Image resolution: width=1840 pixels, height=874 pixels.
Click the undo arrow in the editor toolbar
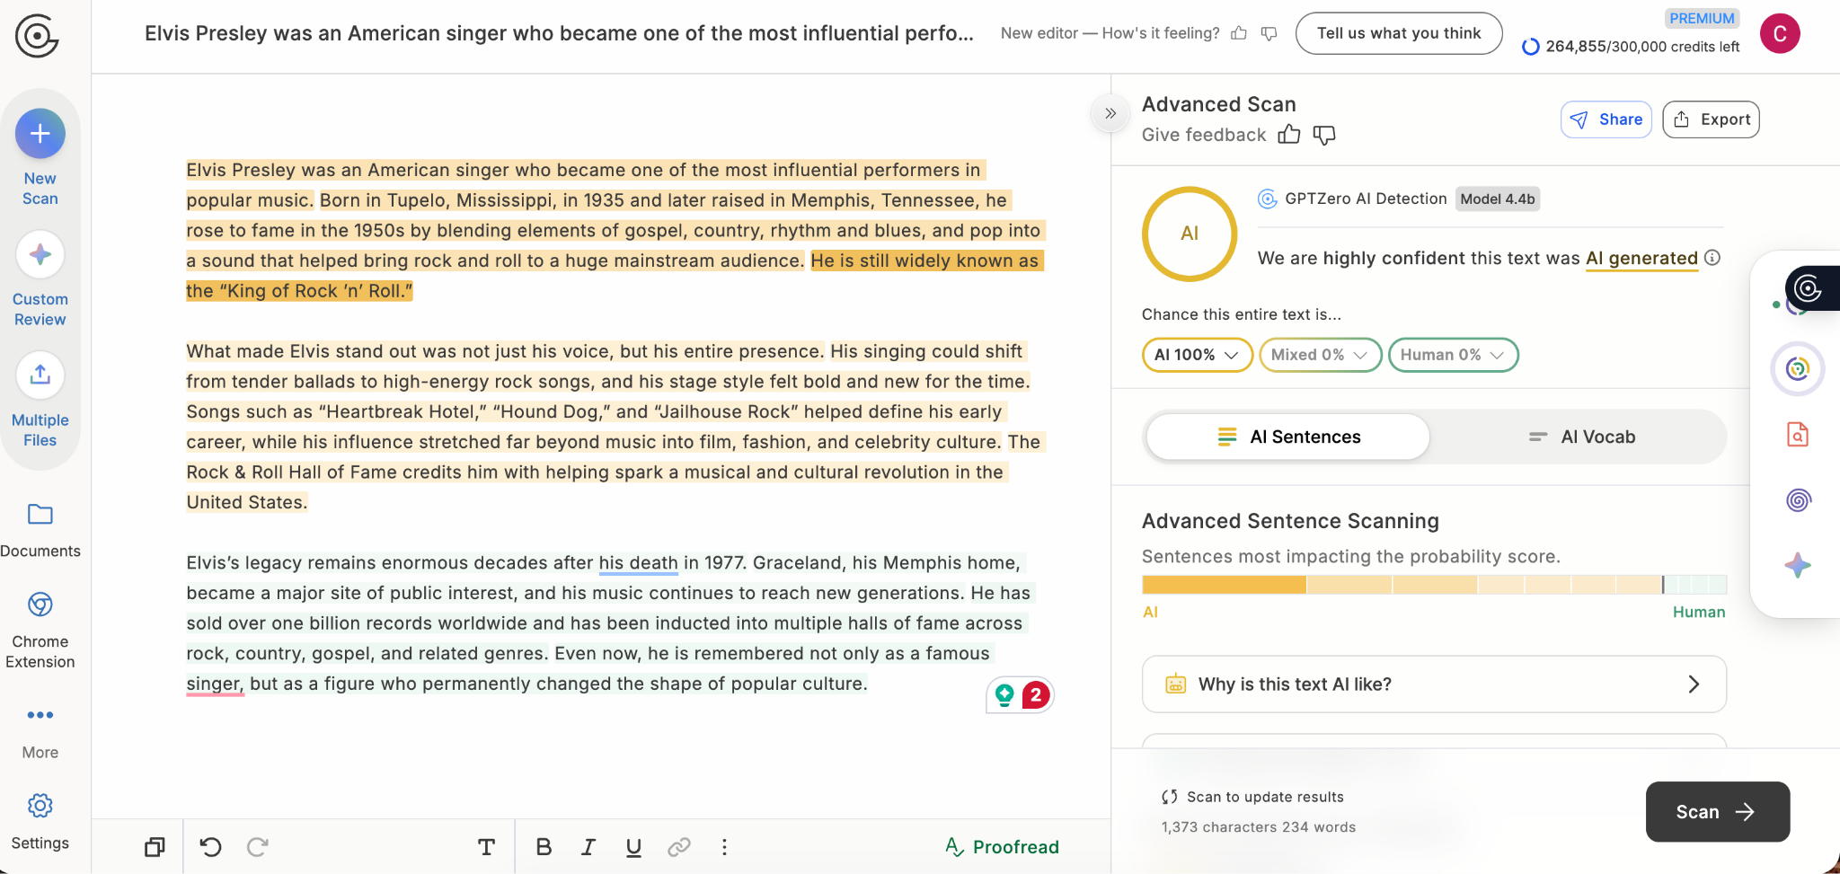(210, 845)
